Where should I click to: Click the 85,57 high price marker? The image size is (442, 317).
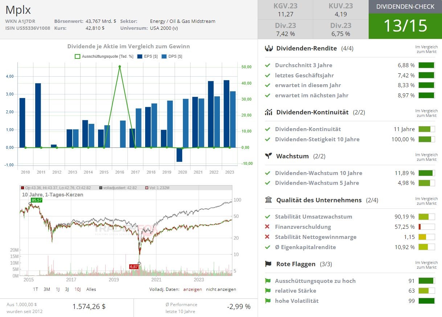click(37, 200)
